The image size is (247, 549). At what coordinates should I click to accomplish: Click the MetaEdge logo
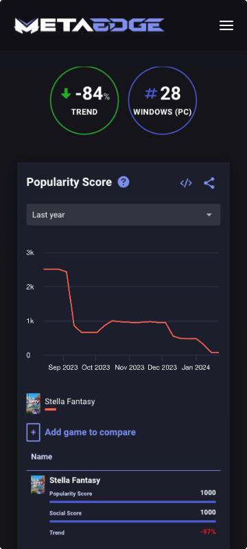point(89,25)
